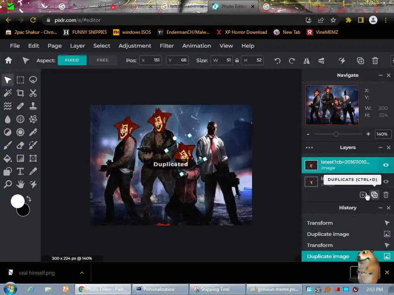Screen dimensions: 394x295
Task: Select the Marquee select tool
Action: pos(20,80)
